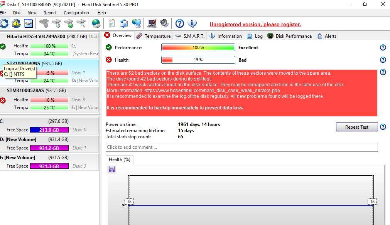Click the help icon beside Health bar
The height and width of the screenshot is (225, 390).
click(x=383, y=60)
